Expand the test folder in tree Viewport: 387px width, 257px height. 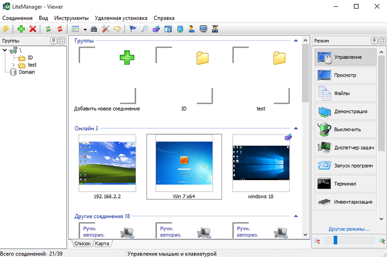14,65
